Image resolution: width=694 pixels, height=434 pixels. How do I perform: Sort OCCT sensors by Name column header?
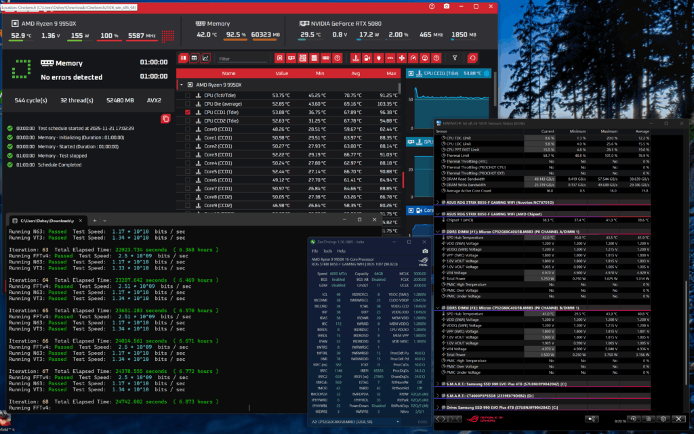[228, 73]
